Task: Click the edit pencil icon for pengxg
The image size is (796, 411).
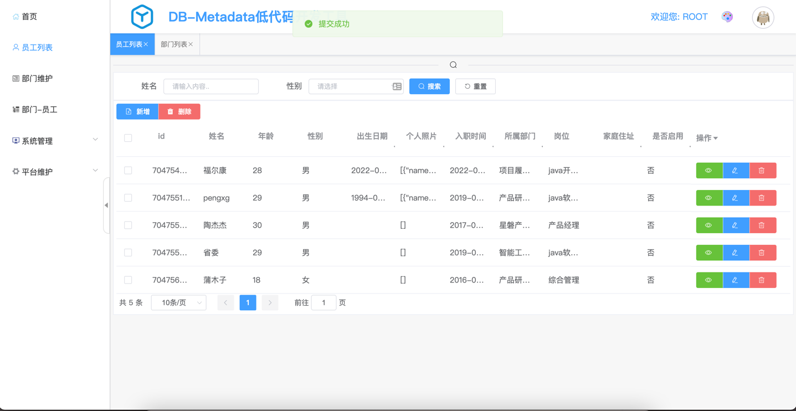Action: (x=735, y=198)
